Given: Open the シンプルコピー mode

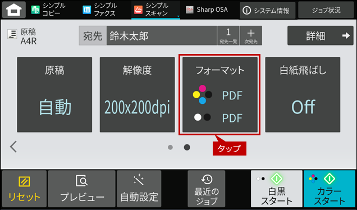Looking at the screenshot, I should (x=48, y=10).
